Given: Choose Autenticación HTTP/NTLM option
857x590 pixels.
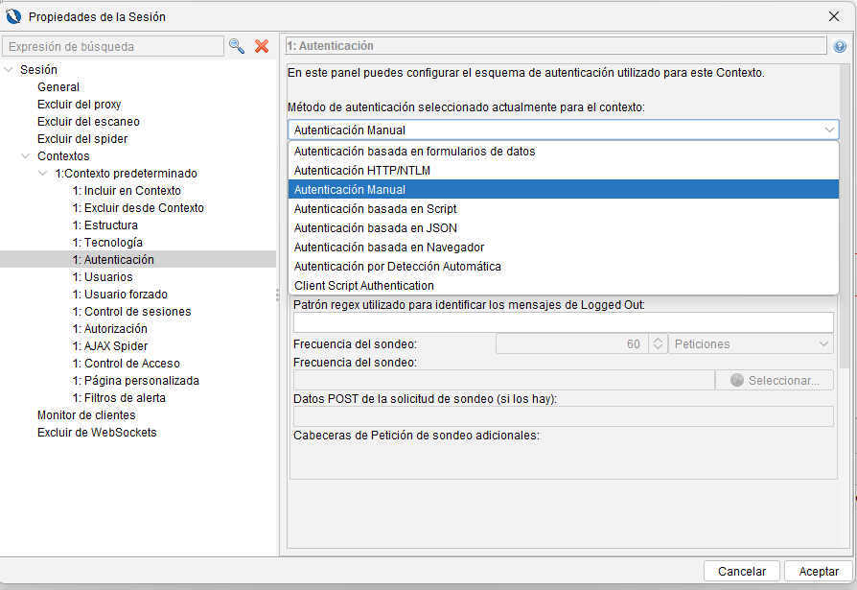Looking at the screenshot, I should [362, 171].
